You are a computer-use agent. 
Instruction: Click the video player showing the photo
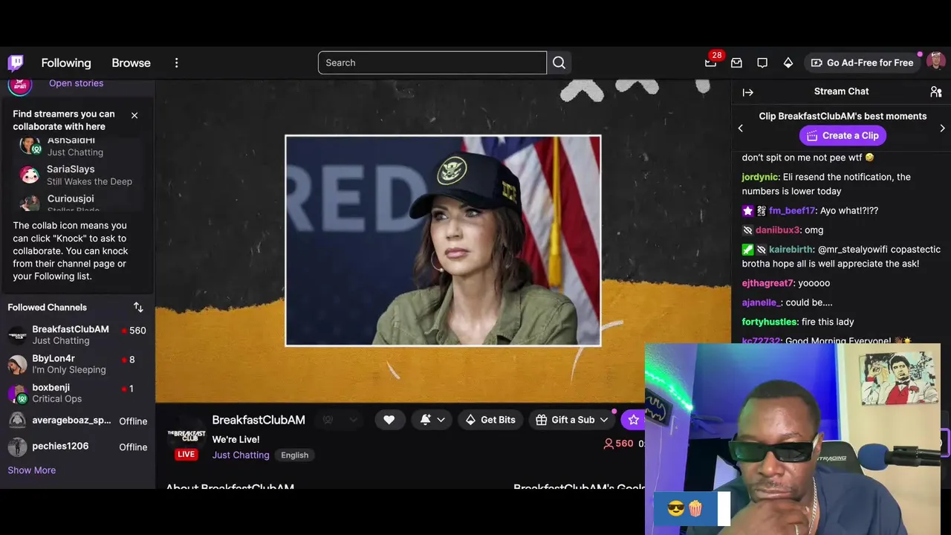pos(443,241)
